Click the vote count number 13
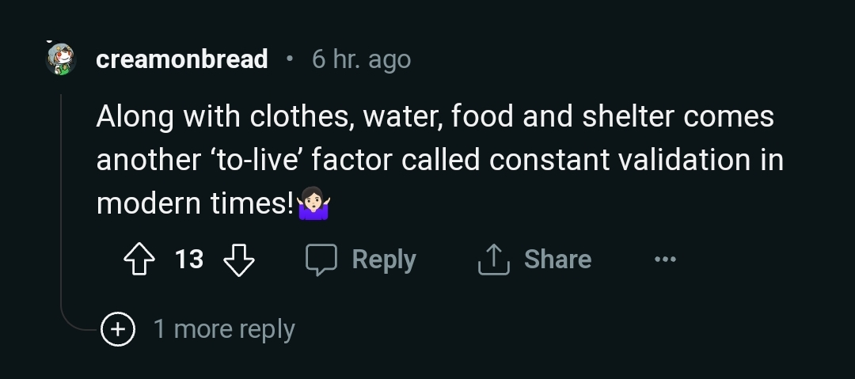855x379 pixels. coord(189,260)
